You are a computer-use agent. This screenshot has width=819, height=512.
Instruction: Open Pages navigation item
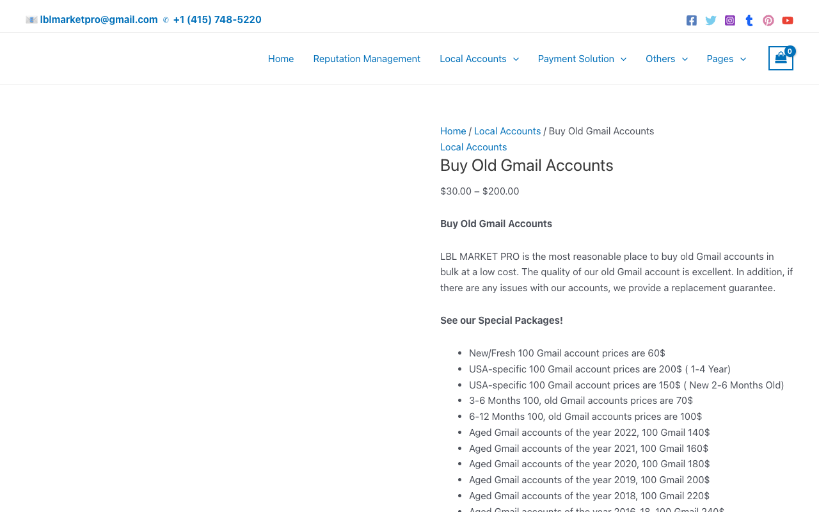[x=720, y=59]
